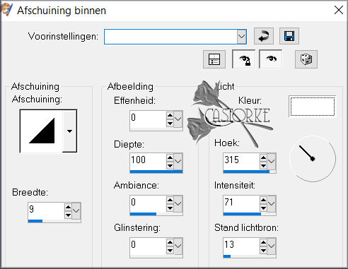This screenshot has height=269, width=348.
Task: Expand the Effenheid slider dropdown arrow
Action: pyautogui.click(x=178, y=119)
